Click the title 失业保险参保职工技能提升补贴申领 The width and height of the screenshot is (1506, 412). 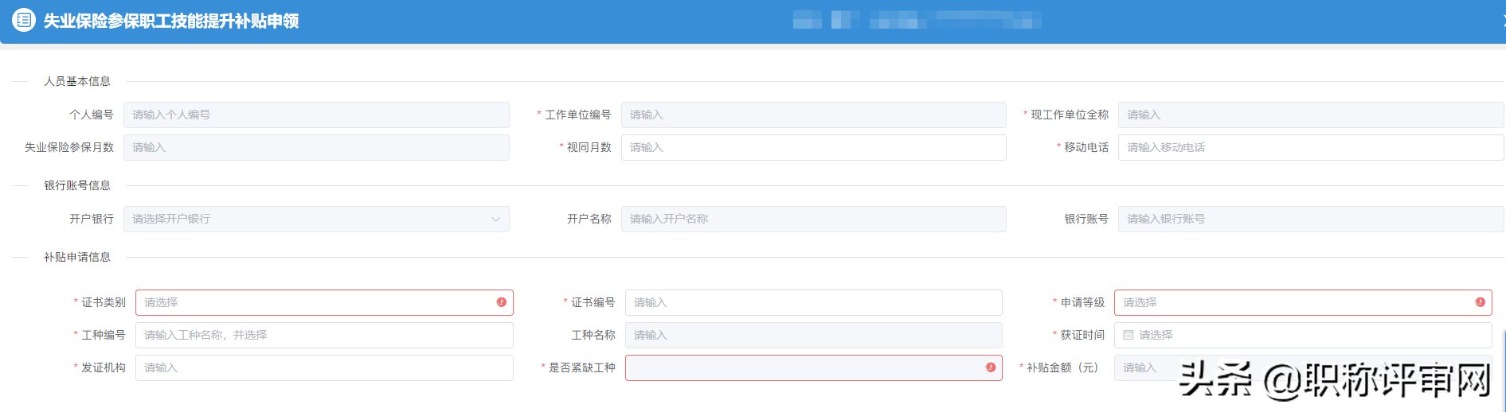171,21
